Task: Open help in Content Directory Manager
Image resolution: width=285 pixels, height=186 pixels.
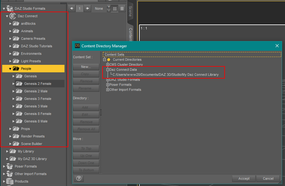Action: pos(79,178)
